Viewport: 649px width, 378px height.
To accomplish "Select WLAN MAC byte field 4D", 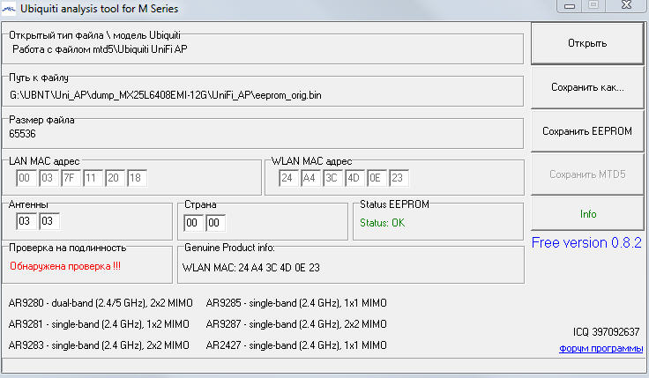I will click(354, 178).
